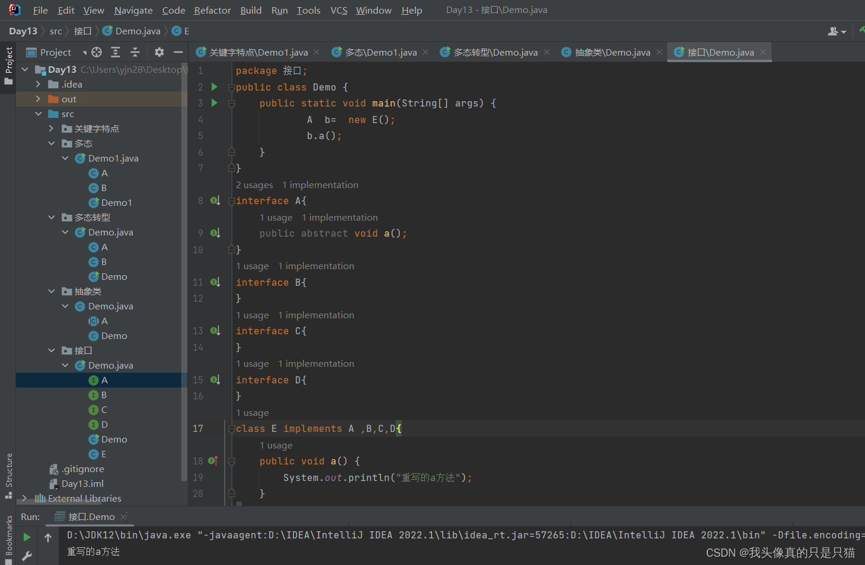Open the Project tool window sidebar button

tap(8, 65)
